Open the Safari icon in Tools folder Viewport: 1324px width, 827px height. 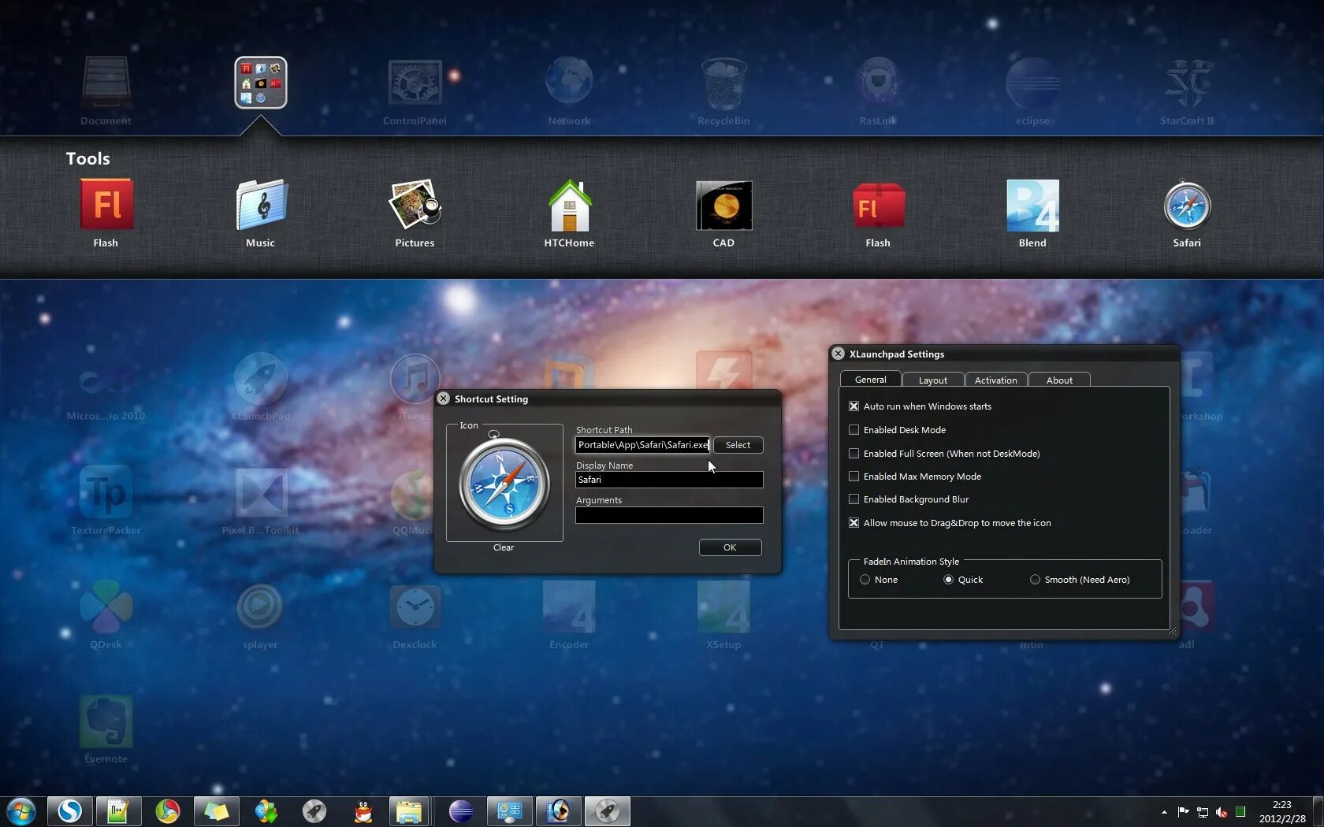coord(1186,206)
